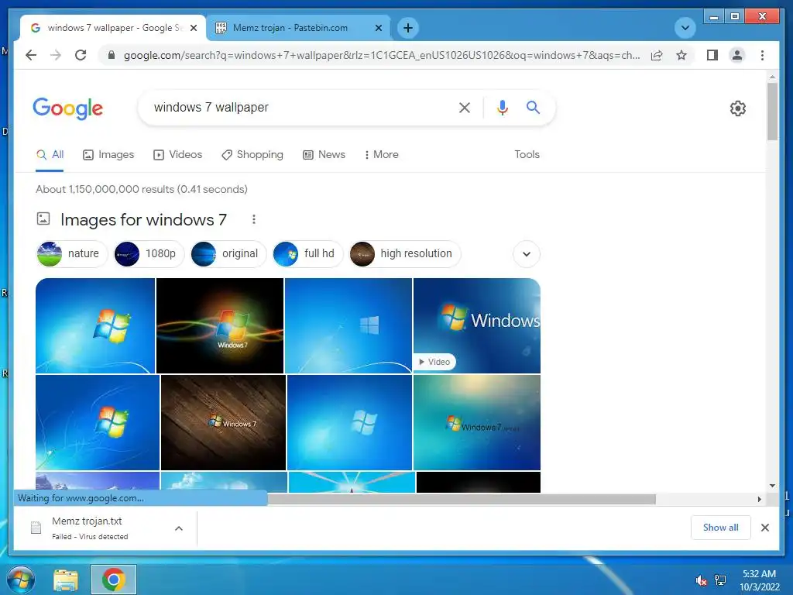Click the Google logo

pyautogui.click(x=68, y=108)
